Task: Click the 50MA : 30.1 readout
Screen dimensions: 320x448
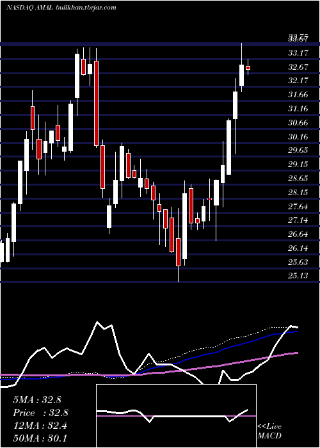Action: (40, 438)
